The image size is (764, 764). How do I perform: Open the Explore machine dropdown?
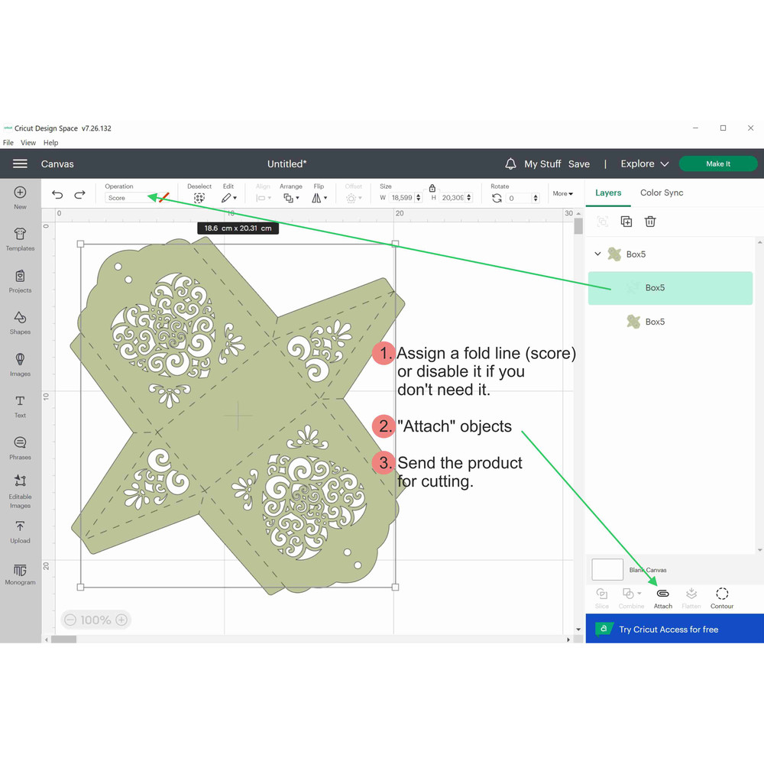coord(644,164)
